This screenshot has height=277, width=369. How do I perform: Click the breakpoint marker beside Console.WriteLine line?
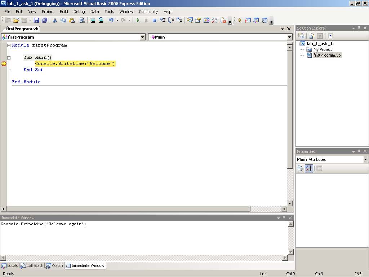(4, 63)
